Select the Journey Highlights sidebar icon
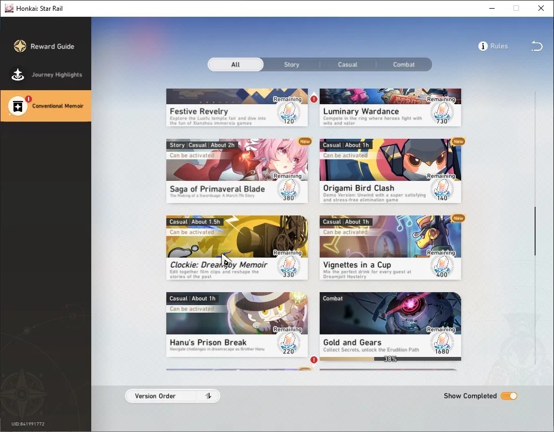 [x=18, y=75]
